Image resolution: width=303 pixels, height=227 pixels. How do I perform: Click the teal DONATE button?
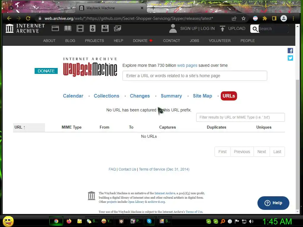46,71
